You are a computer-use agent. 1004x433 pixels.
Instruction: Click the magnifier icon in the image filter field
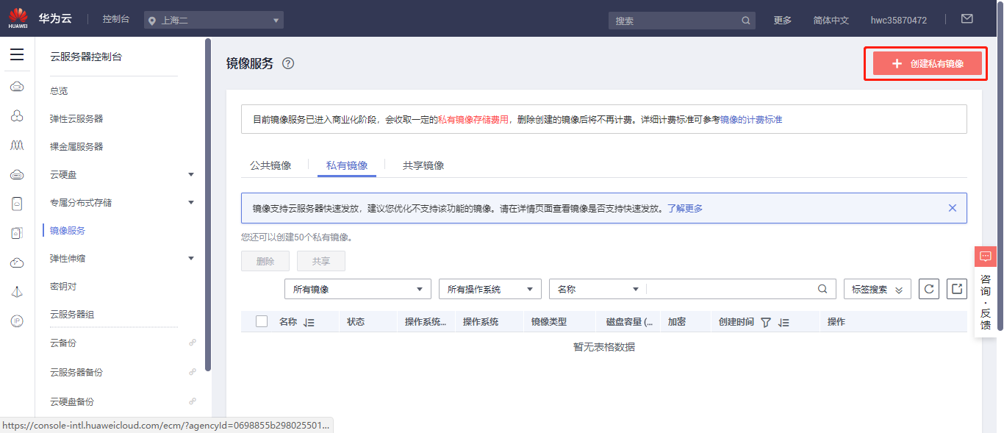tap(822, 289)
